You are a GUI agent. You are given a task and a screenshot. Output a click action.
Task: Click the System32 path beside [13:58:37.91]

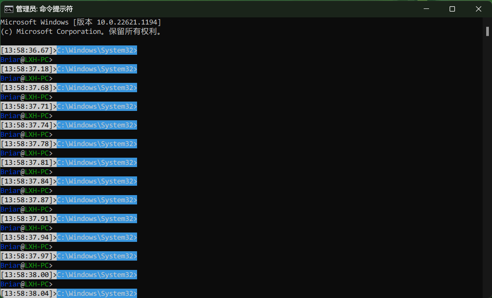point(97,219)
